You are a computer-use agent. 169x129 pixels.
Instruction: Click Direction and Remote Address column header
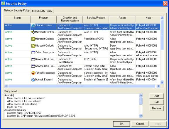70,19
